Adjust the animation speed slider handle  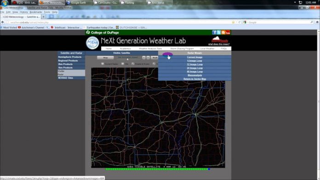[127, 59]
